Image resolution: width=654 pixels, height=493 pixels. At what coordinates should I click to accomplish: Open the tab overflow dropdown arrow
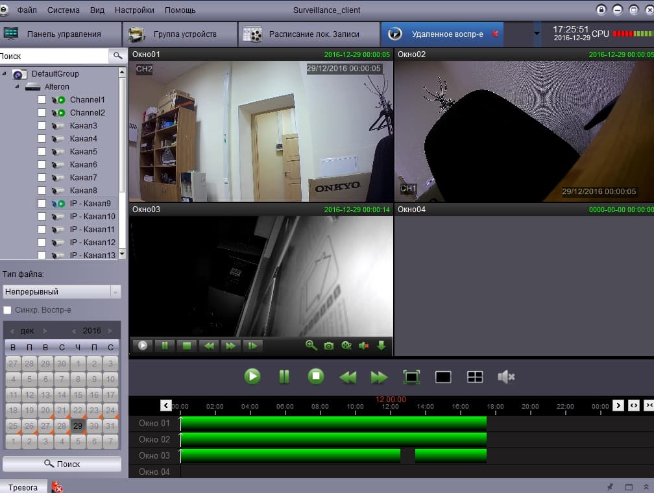[x=537, y=33]
